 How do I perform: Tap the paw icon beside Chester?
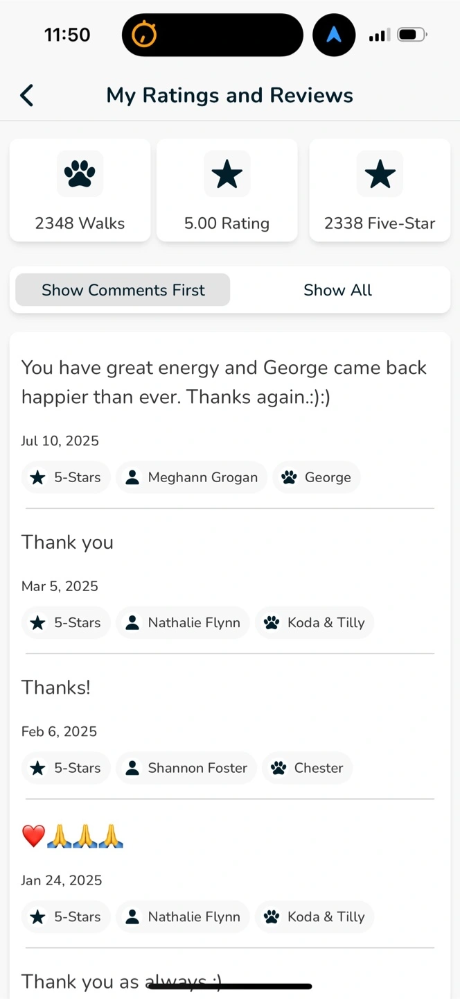point(278,768)
